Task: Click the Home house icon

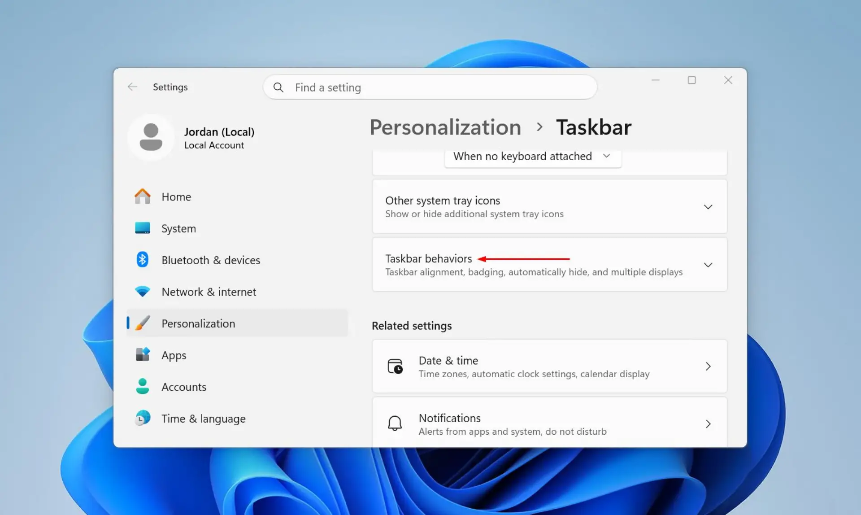Action: click(x=143, y=196)
